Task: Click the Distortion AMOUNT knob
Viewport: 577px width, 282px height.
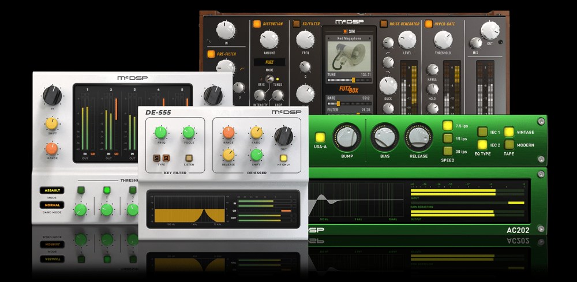Action: 269,40
